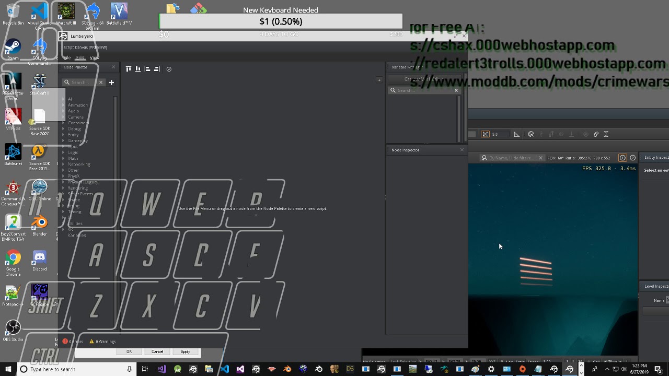The height and width of the screenshot is (376, 669).
Task: Open OBS Studio desktop icon
Action: tap(13, 331)
